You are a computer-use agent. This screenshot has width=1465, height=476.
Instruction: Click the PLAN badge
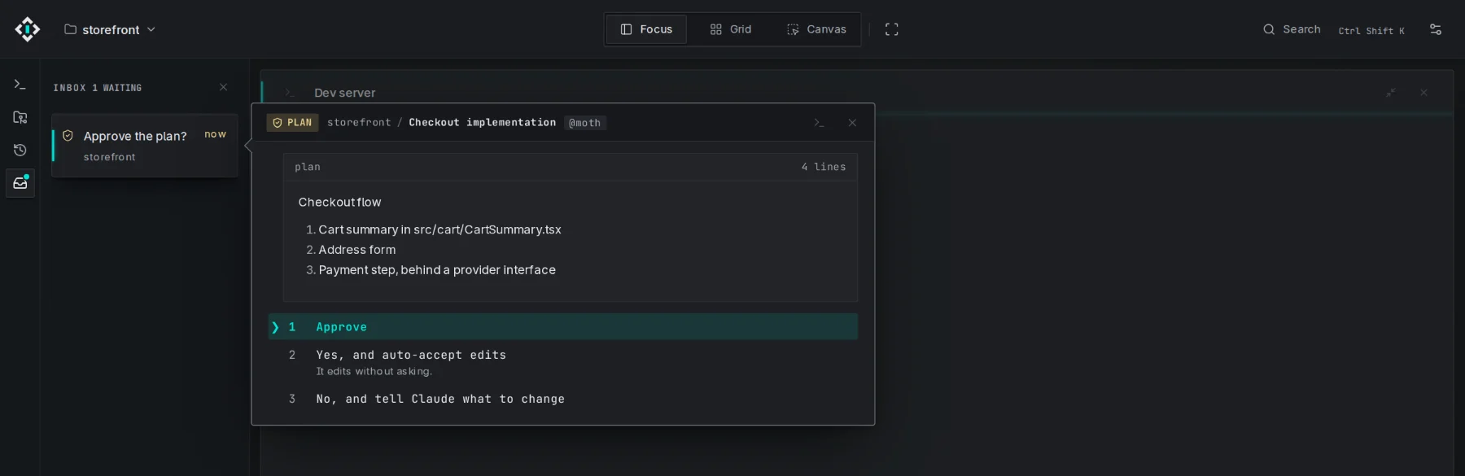pyautogui.click(x=292, y=123)
